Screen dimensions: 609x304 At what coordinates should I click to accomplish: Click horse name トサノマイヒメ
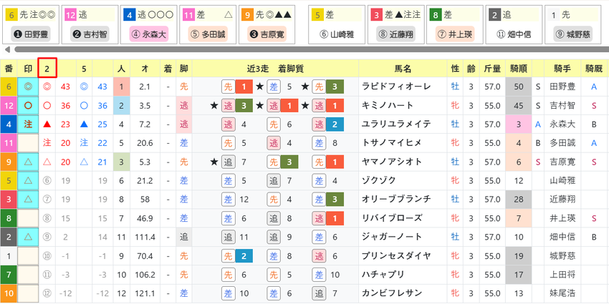pyautogui.click(x=391, y=143)
